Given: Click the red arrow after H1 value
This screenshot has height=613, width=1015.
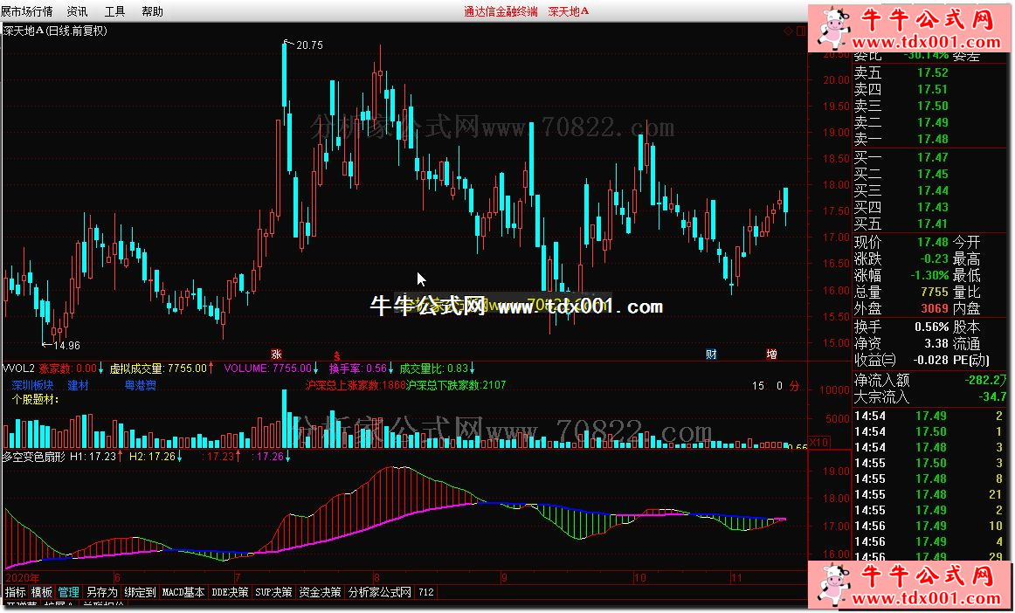Looking at the screenshot, I should (121, 457).
